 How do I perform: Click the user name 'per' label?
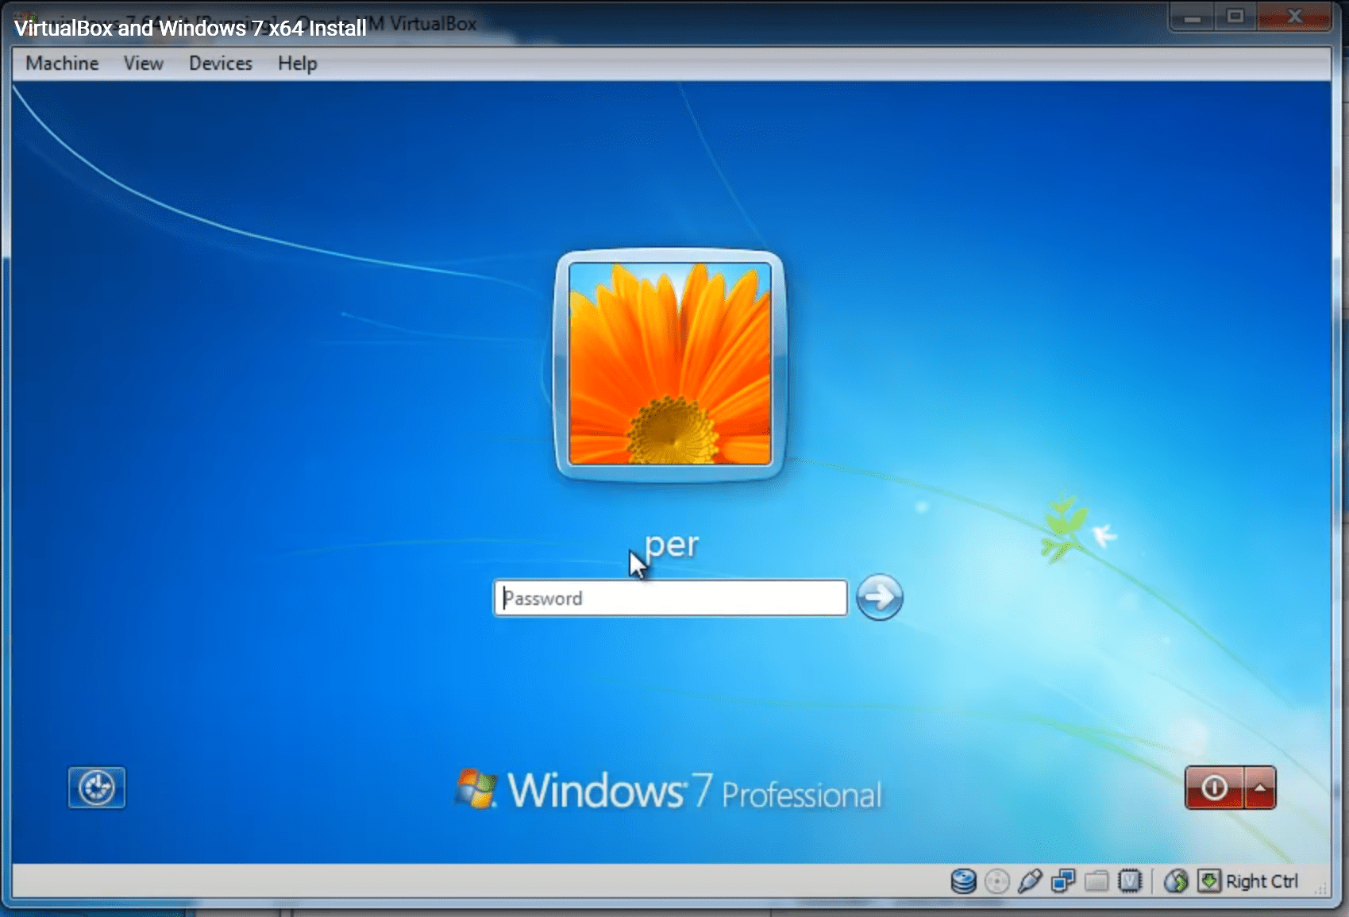pyautogui.click(x=672, y=545)
